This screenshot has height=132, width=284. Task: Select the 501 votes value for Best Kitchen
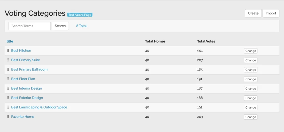coord(200,51)
